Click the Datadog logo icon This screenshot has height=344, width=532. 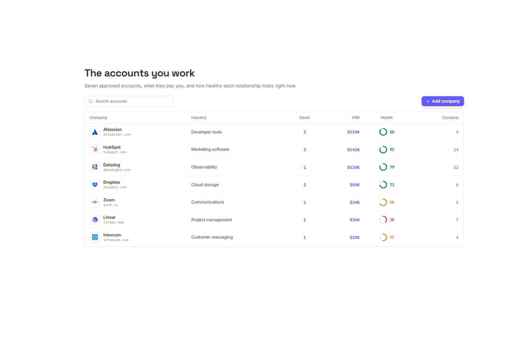point(95,167)
